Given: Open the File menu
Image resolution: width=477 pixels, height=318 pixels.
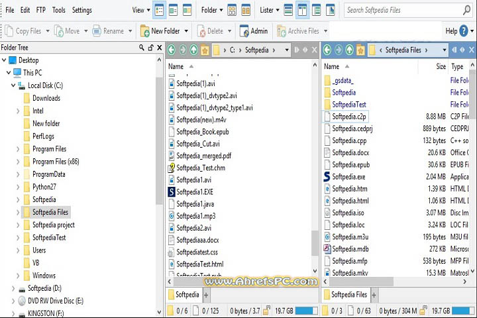Looking at the screenshot, I should pos(10,10).
